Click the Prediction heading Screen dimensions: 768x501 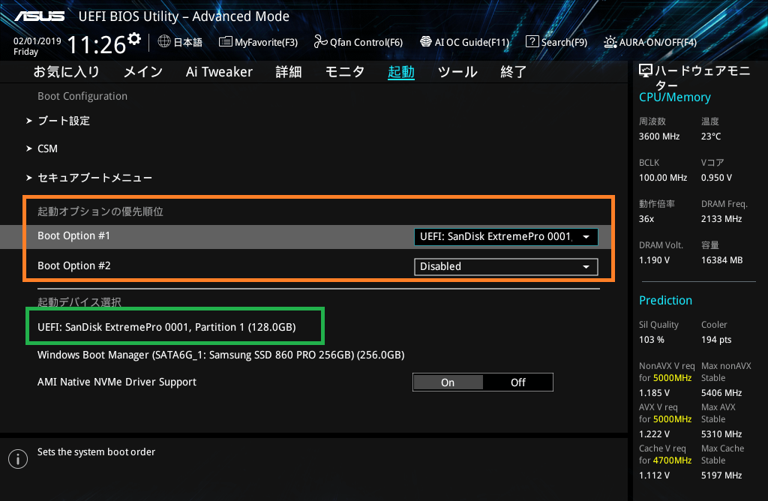pos(665,300)
